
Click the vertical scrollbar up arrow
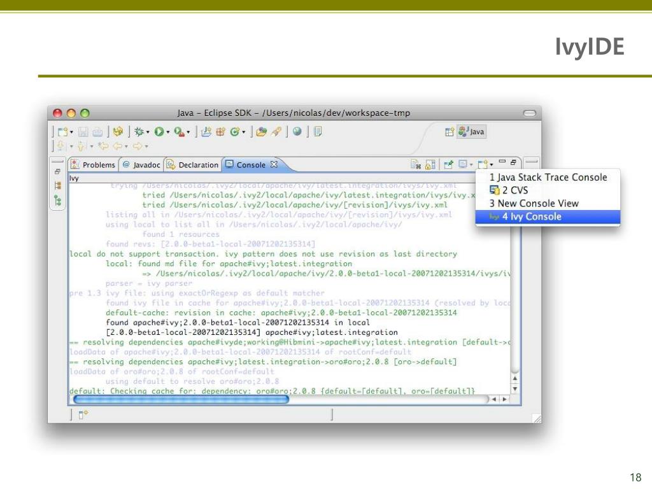[515, 379]
